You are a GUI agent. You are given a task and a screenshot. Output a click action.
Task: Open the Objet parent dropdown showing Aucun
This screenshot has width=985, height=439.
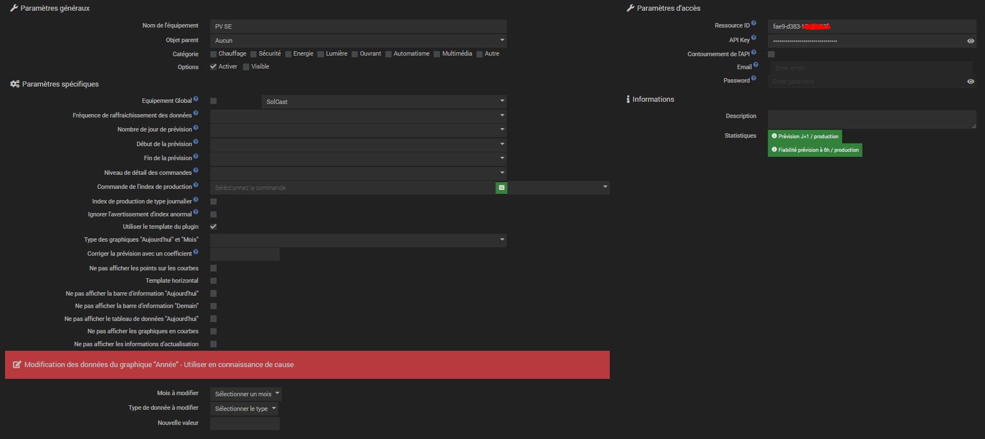[358, 40]
